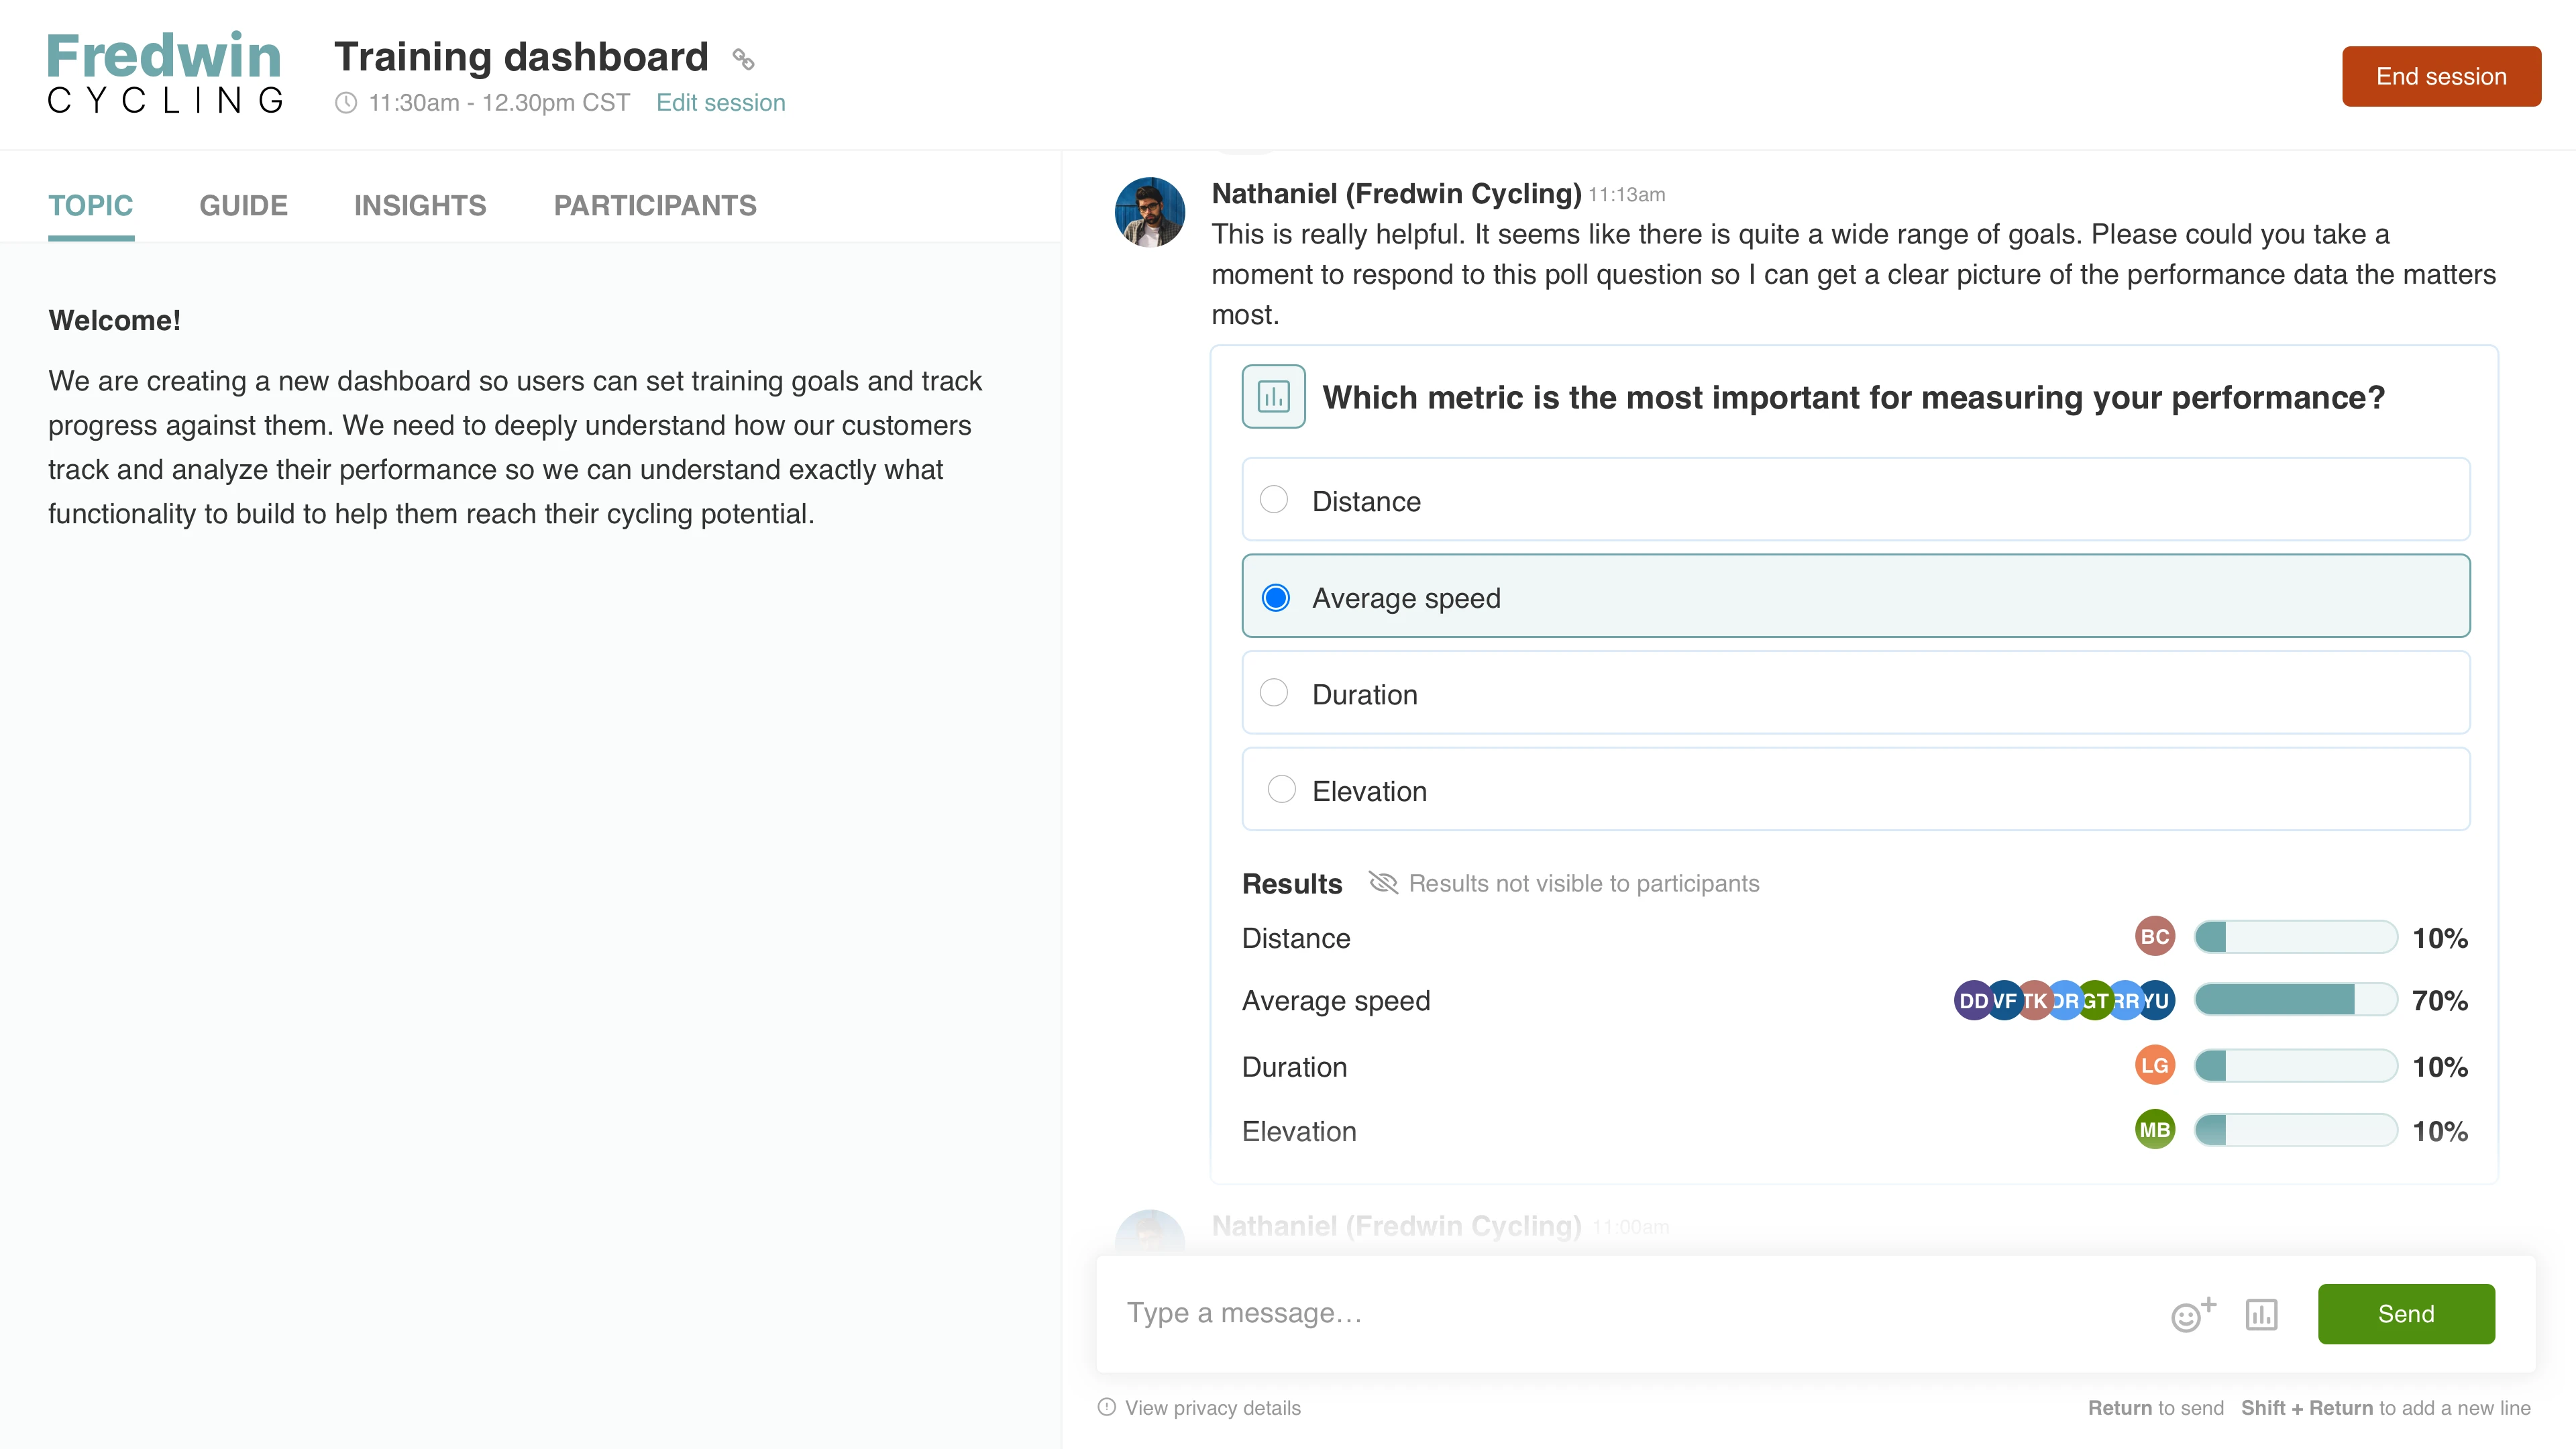Viewport: 2576px width, 1449px height.
Task: Click the poll chart icon beside the question
Action: coord(1272,396)
